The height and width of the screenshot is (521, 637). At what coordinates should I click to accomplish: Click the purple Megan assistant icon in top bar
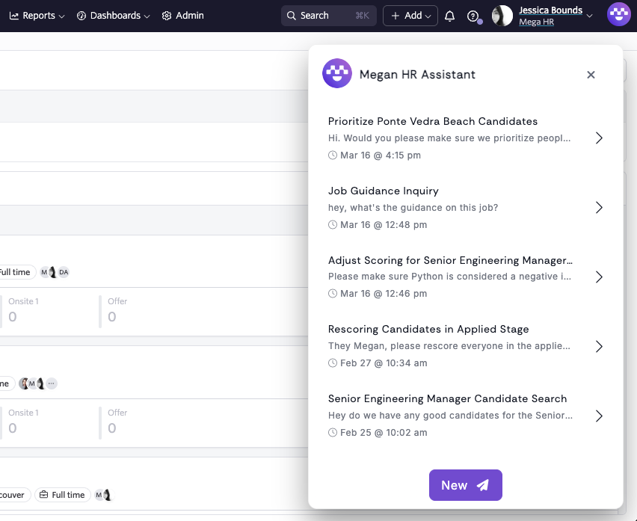point(619,15)
